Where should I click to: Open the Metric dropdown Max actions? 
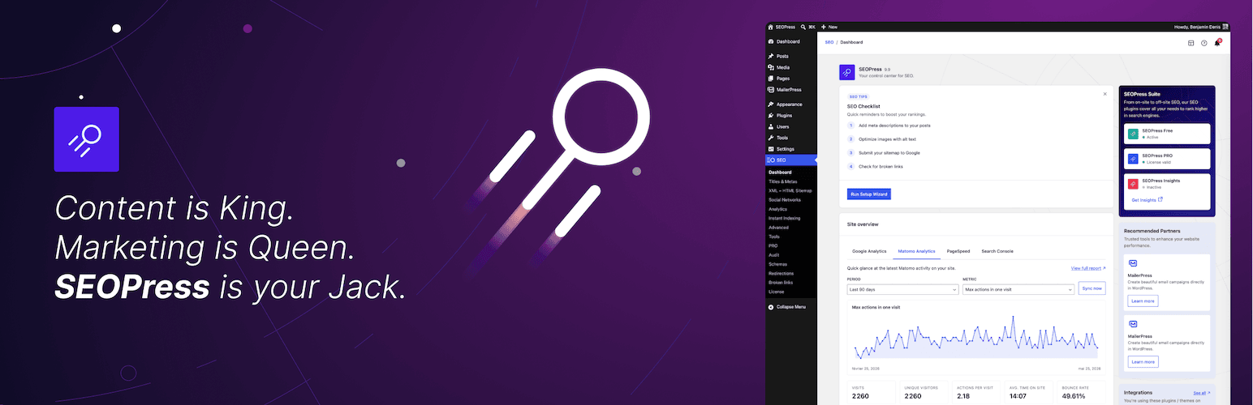tap(1018, 289)
